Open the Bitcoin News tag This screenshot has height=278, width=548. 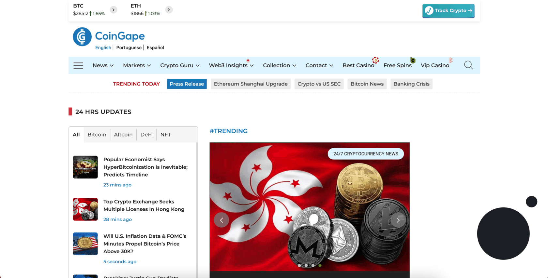click(x=367, y=84)
